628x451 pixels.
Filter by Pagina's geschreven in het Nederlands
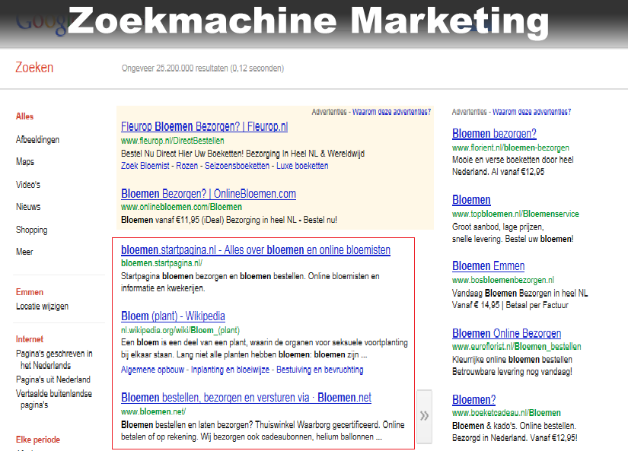pos(54,360)
